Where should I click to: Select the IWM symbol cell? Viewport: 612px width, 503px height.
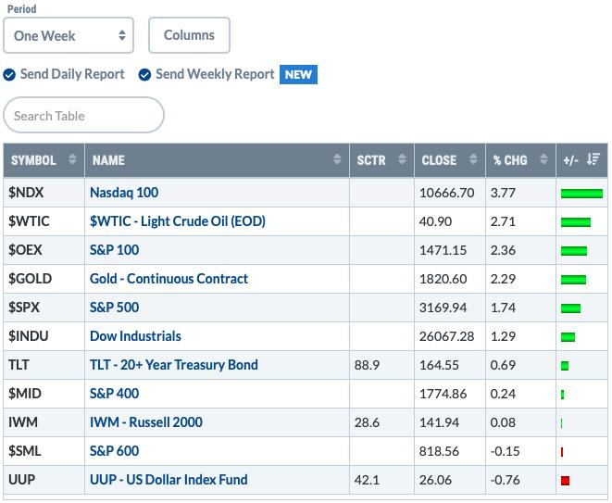(x=44, y=422)
